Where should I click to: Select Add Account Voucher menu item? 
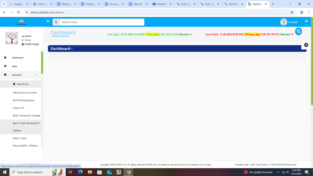[x=25, y=93]
